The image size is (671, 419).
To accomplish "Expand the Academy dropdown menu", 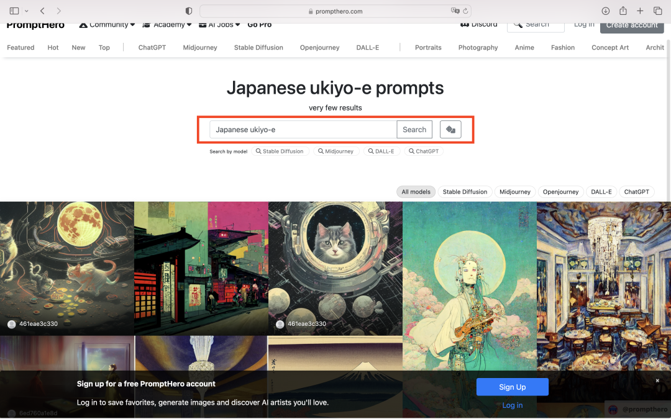I will click(x=167, y=25).
